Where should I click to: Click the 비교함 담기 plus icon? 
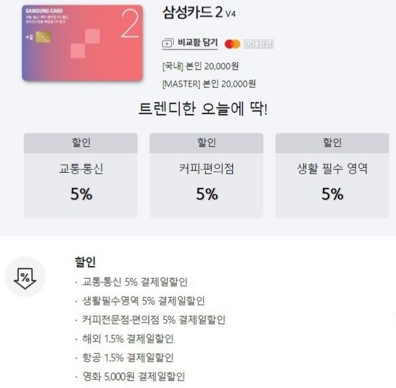pos(168,43)
